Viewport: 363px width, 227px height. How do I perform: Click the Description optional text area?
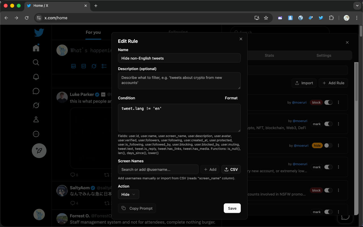[179, 81]
